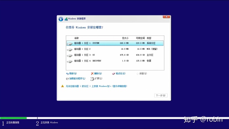This screenshot has width=229, height=129.
Task: Click the red X delete icon
Action: coord(92,74)
